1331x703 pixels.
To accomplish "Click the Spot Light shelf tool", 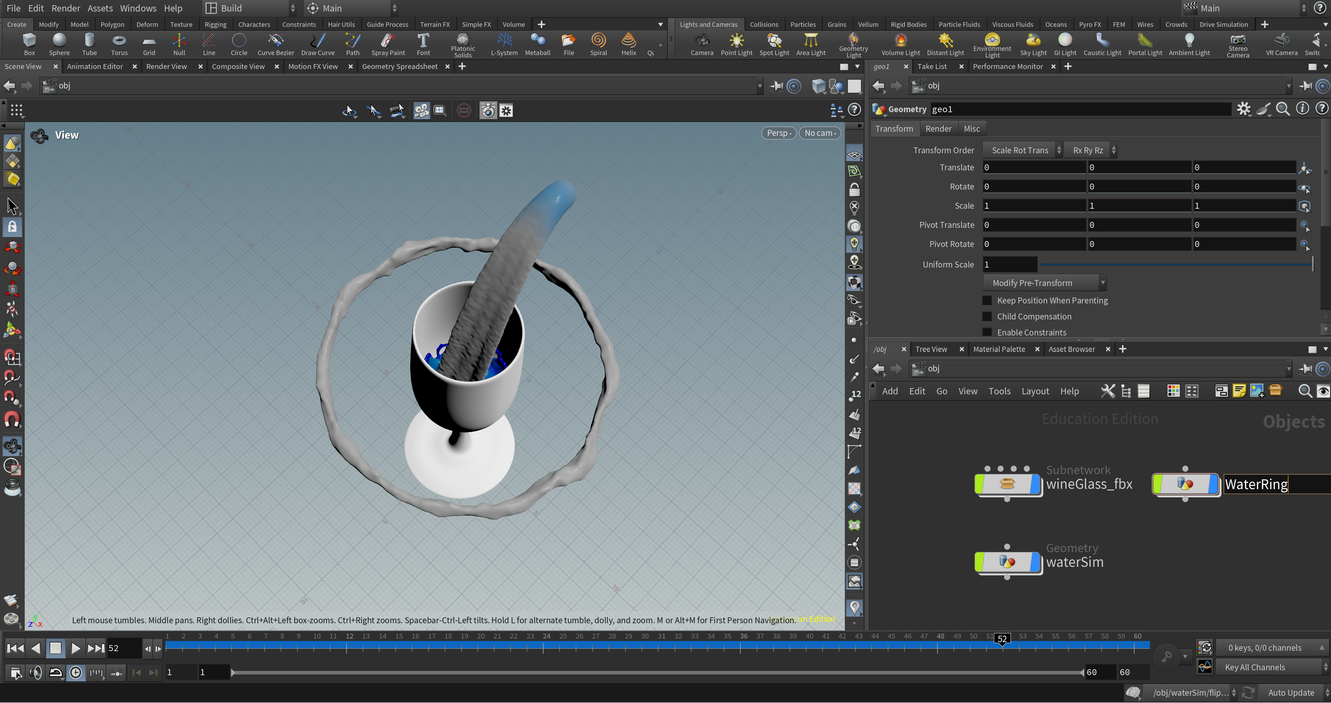I will click(773, 45).
